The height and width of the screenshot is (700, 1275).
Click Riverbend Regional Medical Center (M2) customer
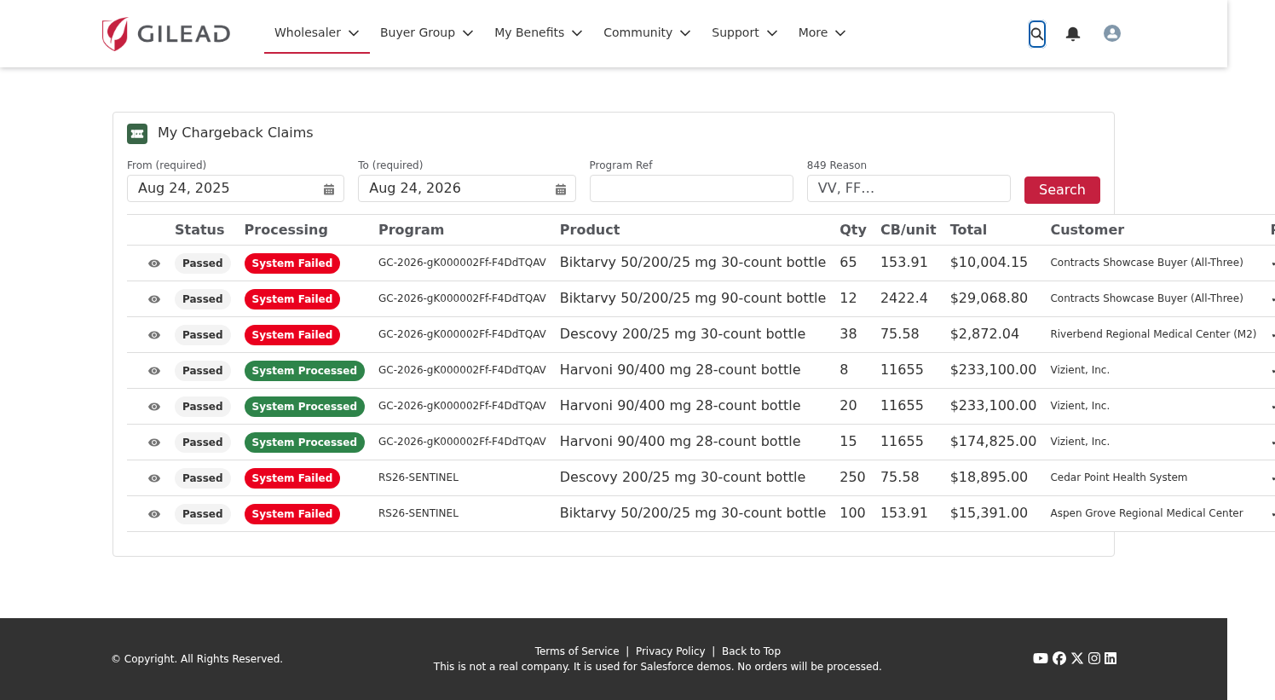tap(1153, 334)
